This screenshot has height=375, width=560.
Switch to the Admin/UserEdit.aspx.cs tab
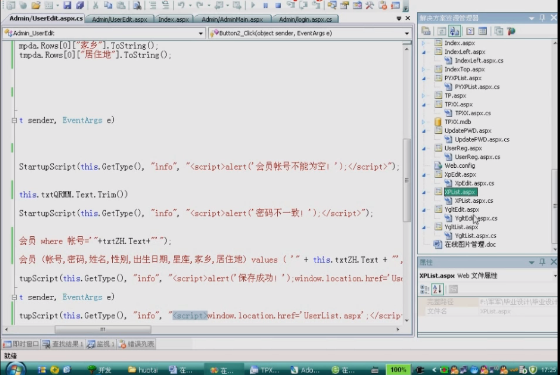pos(46,18)
